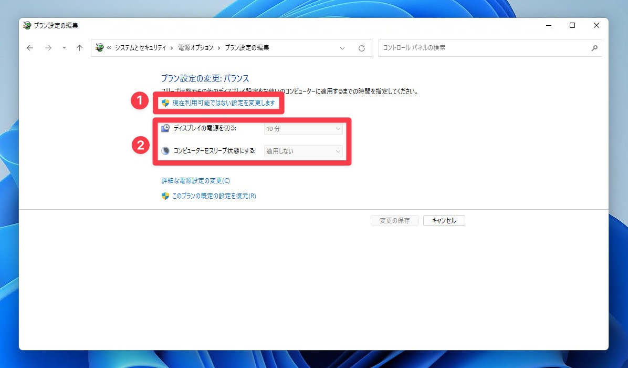Click the キャンセル button

tap(444, 220)
